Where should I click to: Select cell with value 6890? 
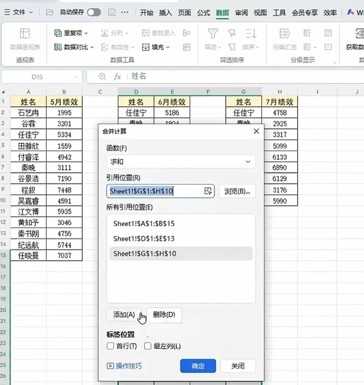(x=280, y=167)
